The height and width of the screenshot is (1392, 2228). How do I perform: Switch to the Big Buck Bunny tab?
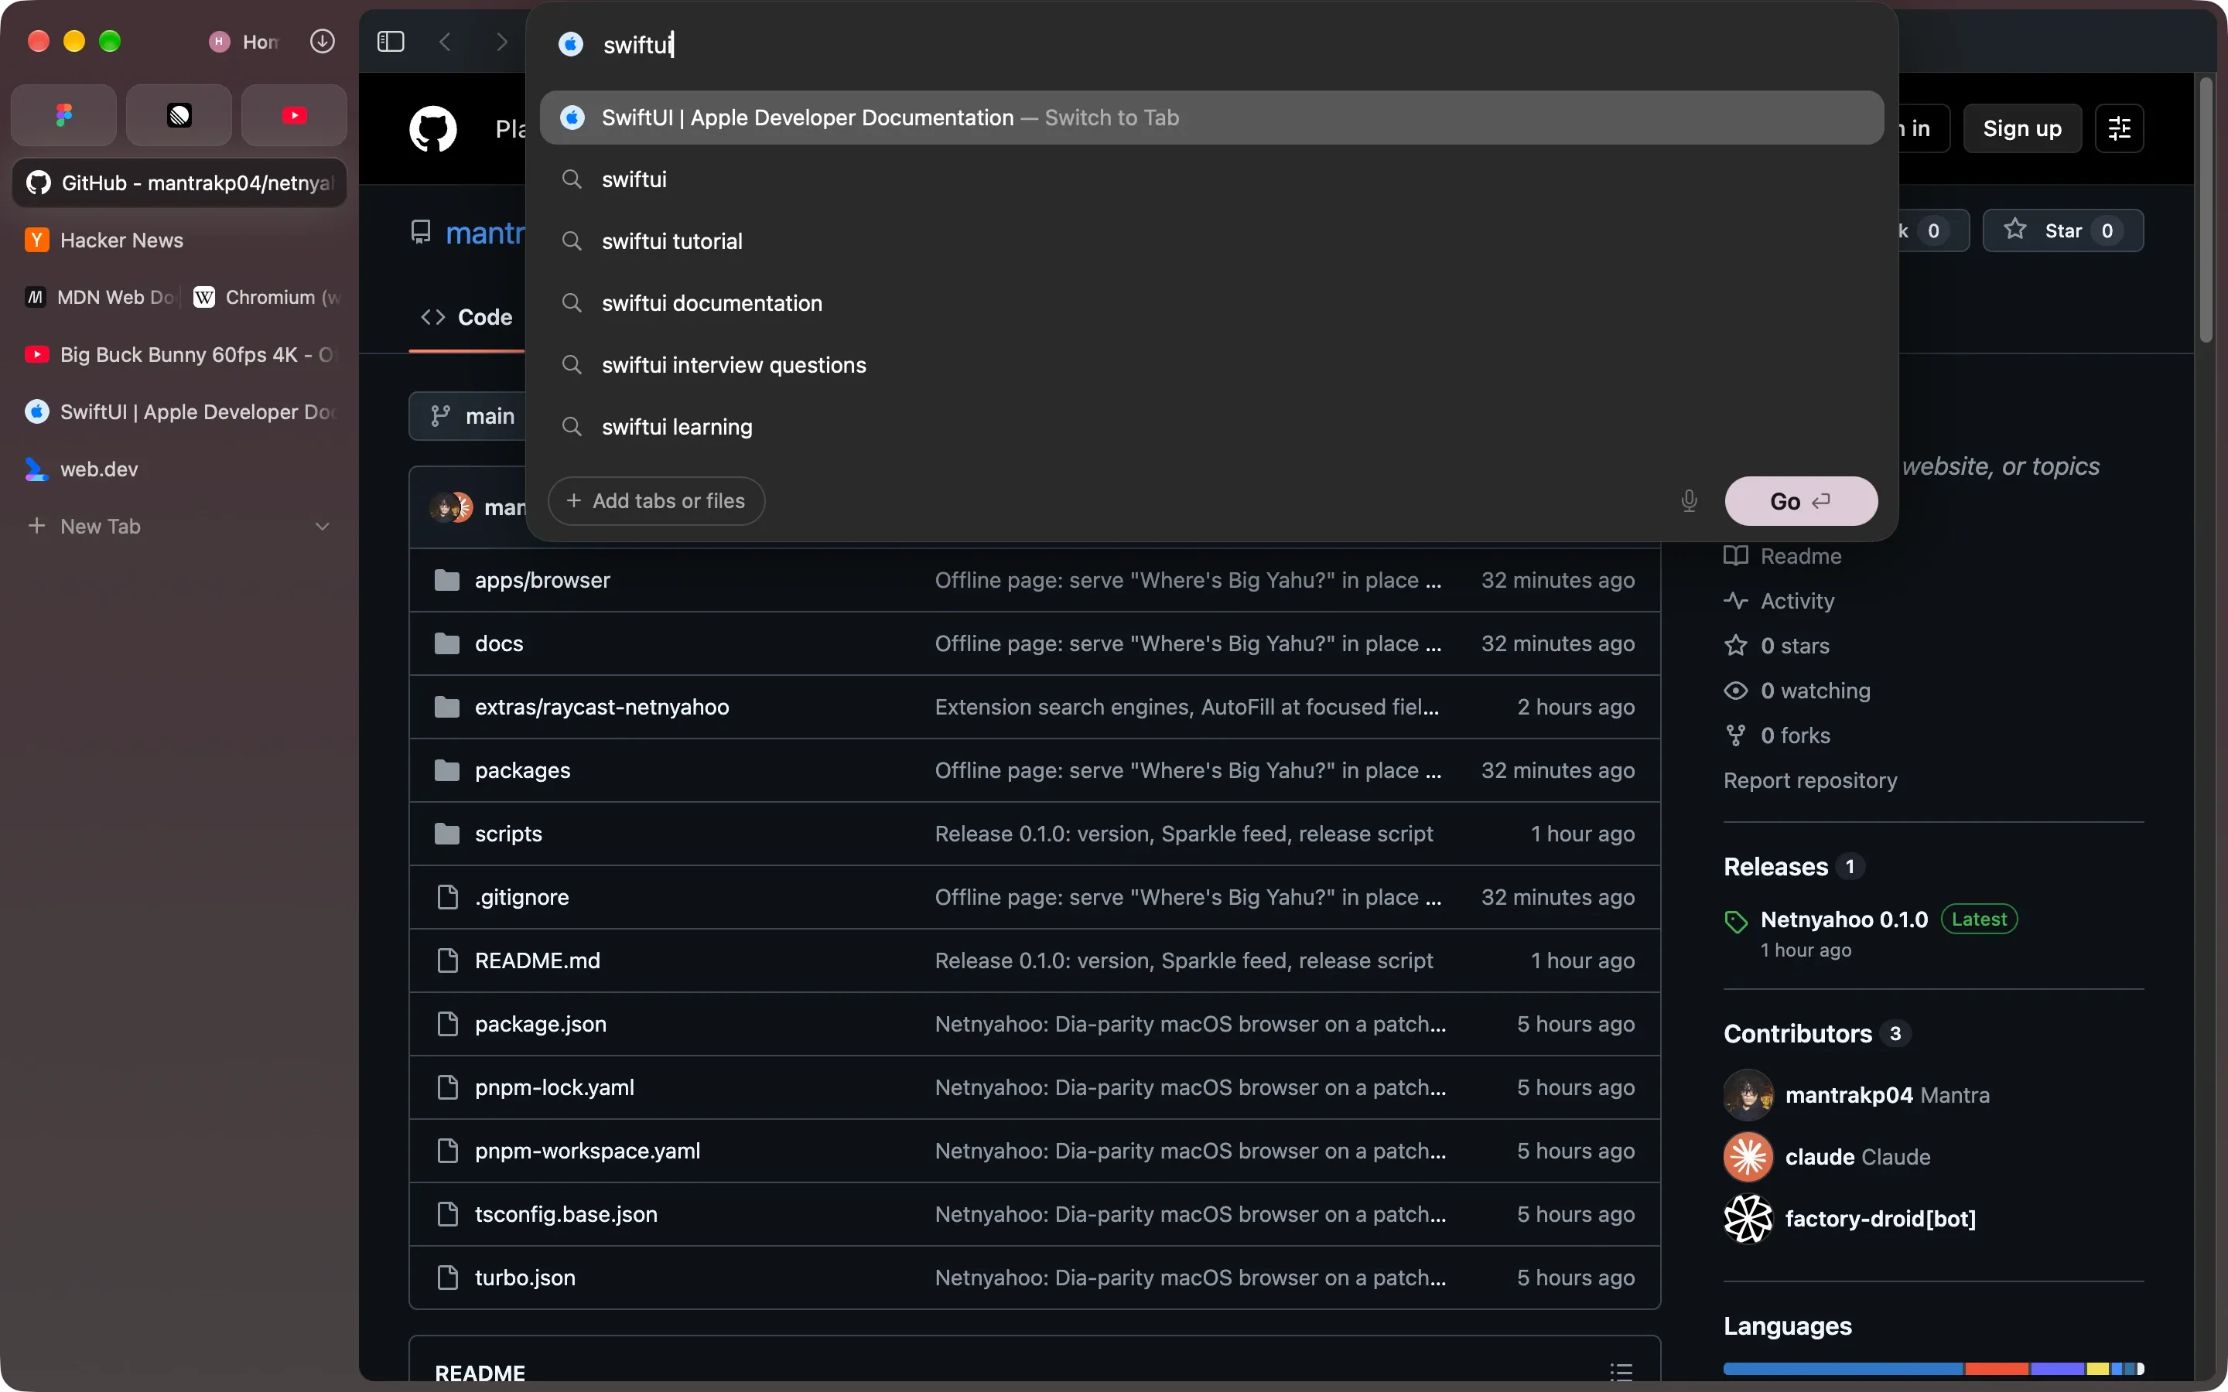pos(179,354)
